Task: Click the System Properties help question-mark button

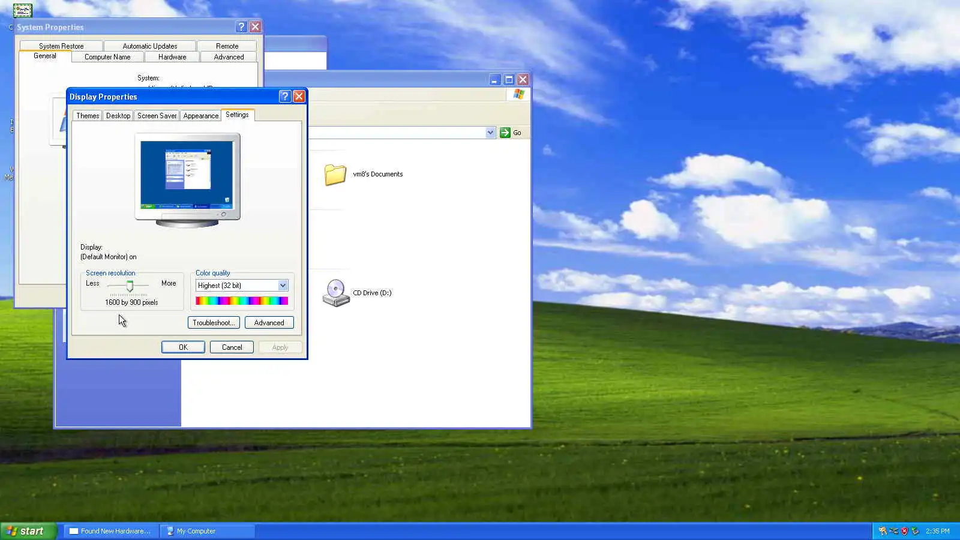Action: tap(241, 27)
